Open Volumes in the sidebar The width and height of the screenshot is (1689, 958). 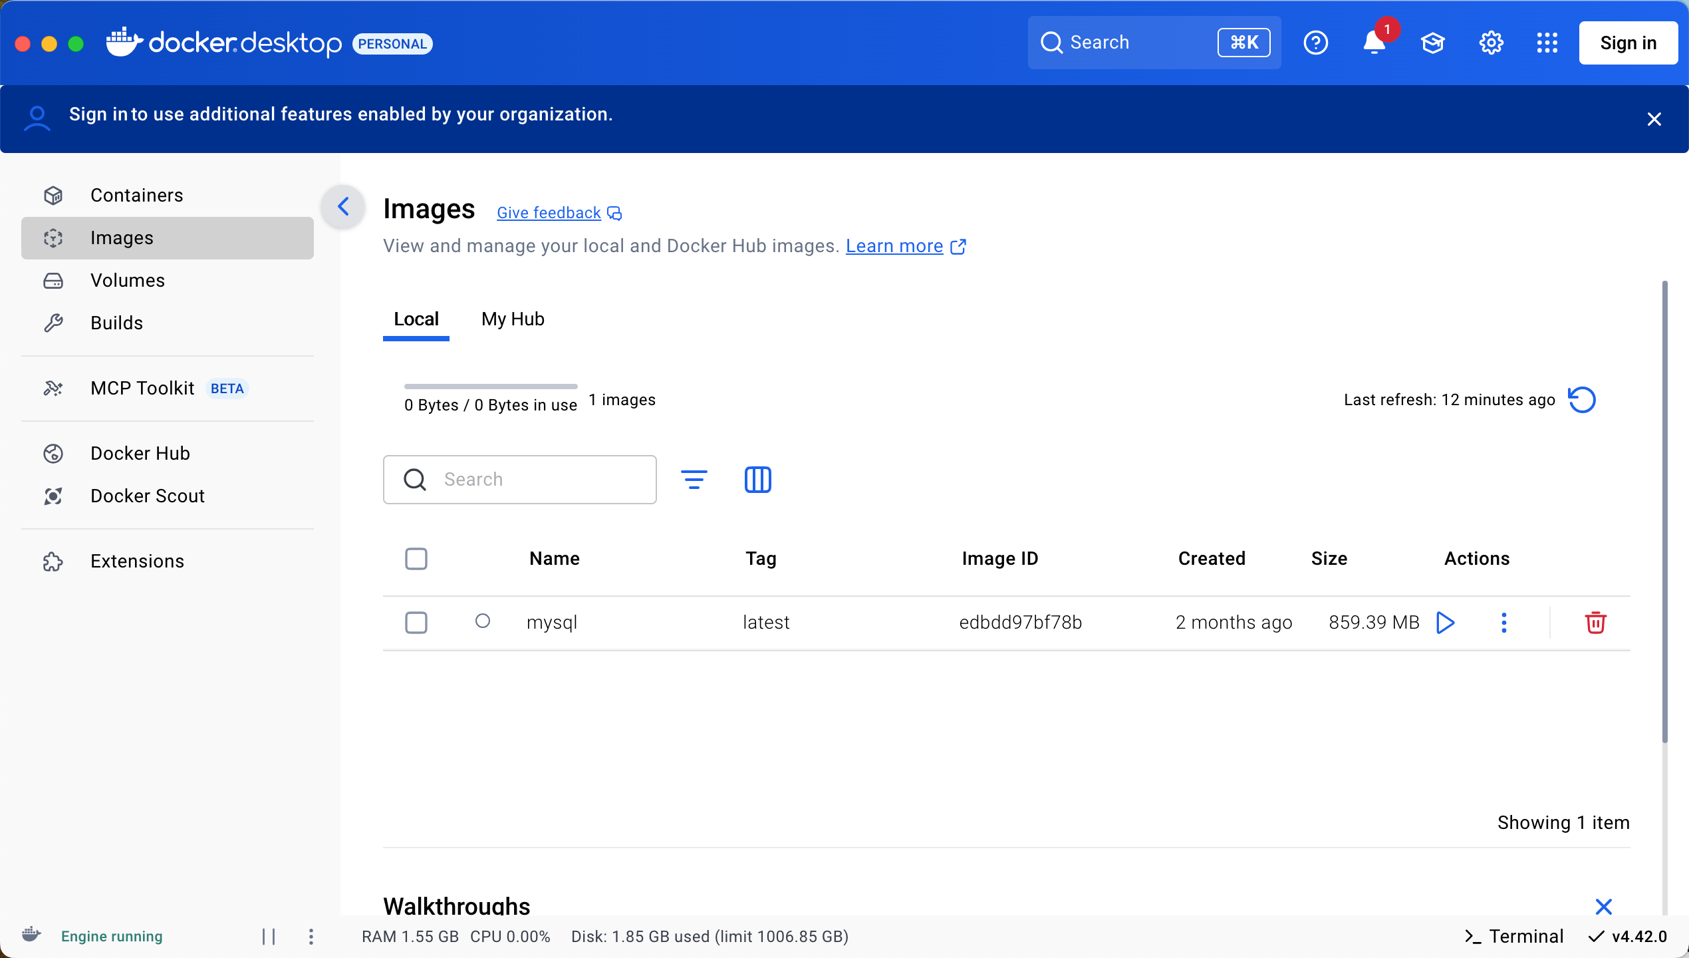point(128,281)
